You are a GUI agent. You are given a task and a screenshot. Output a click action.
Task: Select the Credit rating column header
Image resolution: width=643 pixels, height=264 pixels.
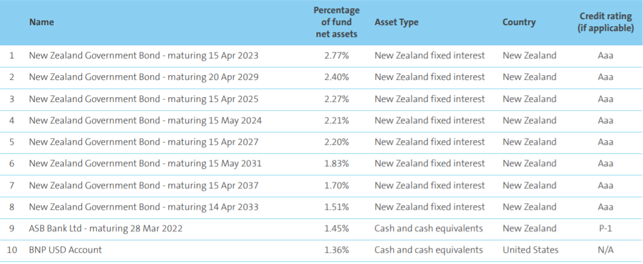[605, 22]
